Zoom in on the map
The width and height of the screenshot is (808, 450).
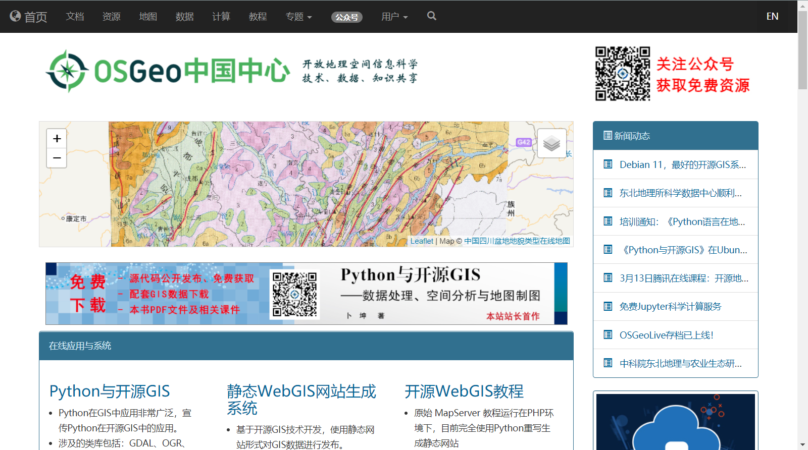click(57, 138)
